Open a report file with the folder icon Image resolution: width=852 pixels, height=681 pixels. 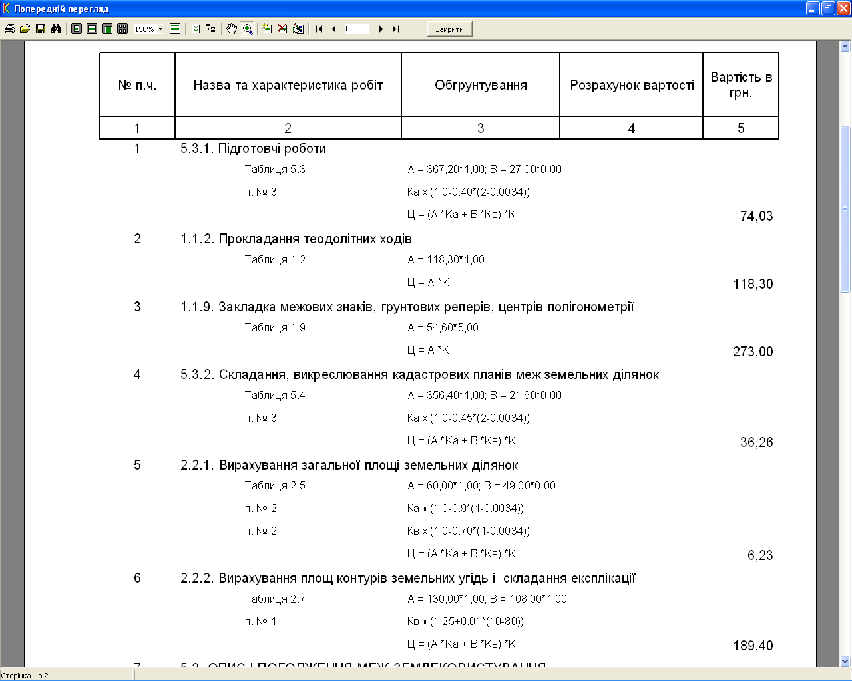click(25, 29)
